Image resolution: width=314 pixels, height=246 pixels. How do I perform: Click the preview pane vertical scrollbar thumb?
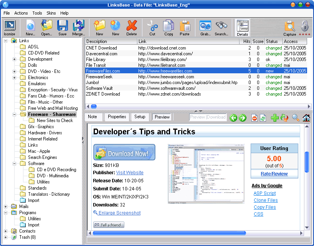tap(307, 165)
